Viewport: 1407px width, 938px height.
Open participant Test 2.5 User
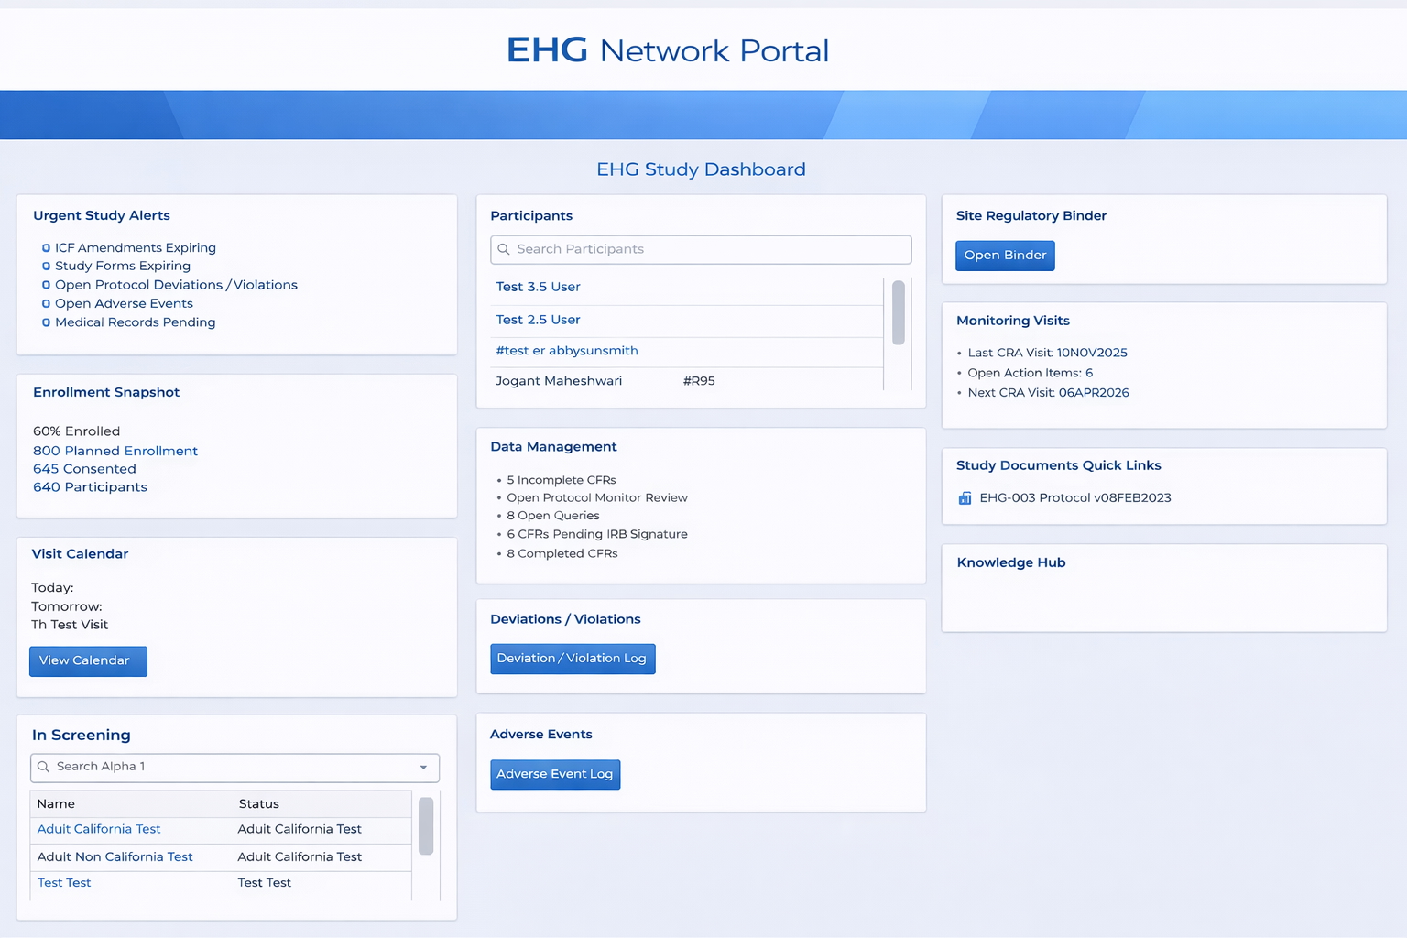tap(538, 320)
